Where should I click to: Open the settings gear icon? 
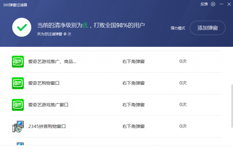tap(213, 4)
